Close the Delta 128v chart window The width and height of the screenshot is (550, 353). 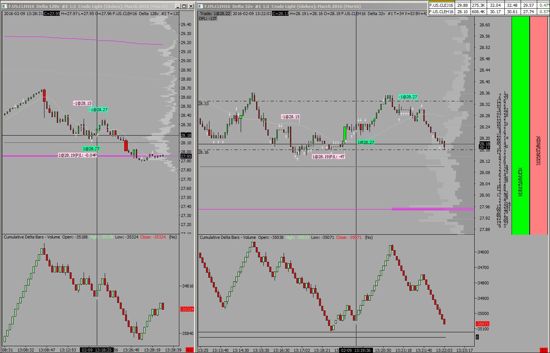coord(191,6)
